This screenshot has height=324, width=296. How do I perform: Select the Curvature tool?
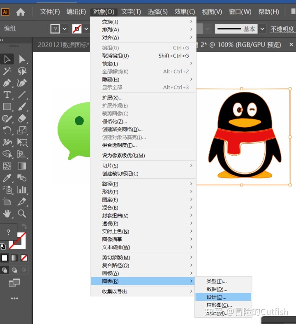click(x=22, y=83)
